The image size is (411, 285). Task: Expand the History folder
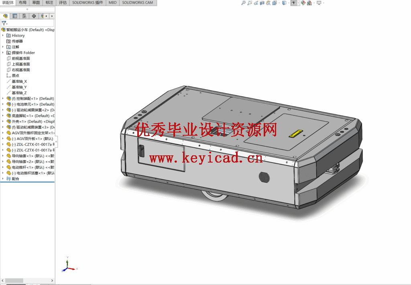pos(3,35)
